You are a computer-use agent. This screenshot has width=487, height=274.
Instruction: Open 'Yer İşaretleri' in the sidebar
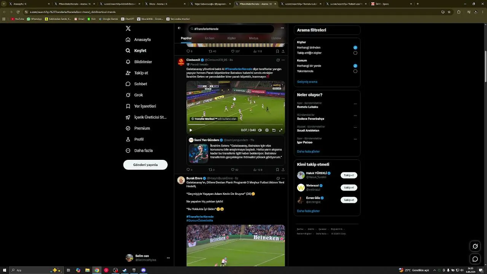(x=141, y=106)
